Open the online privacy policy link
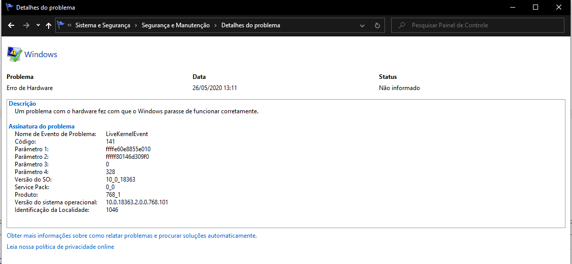Screen dimensions: 572x264 point(61,247)
